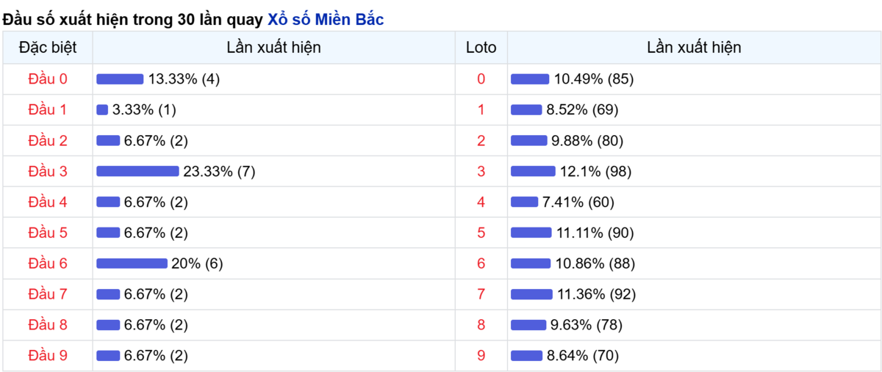Click the 3.33% (1) bar for Đầu 1
This screenshot has height=372, width=882.
coord(102,109)
